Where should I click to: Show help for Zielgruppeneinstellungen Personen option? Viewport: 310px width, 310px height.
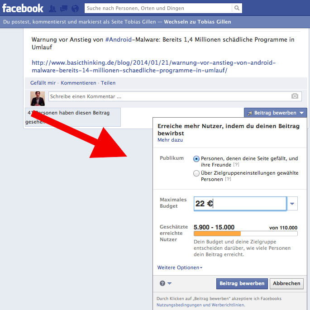(x=228, y=179)
